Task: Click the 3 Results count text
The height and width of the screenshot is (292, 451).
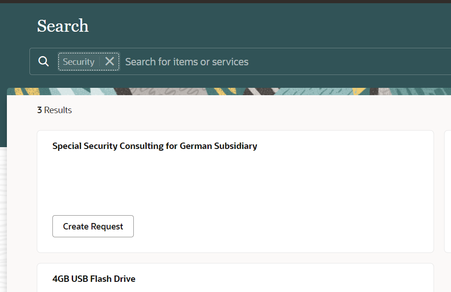Action: point(54,110)
